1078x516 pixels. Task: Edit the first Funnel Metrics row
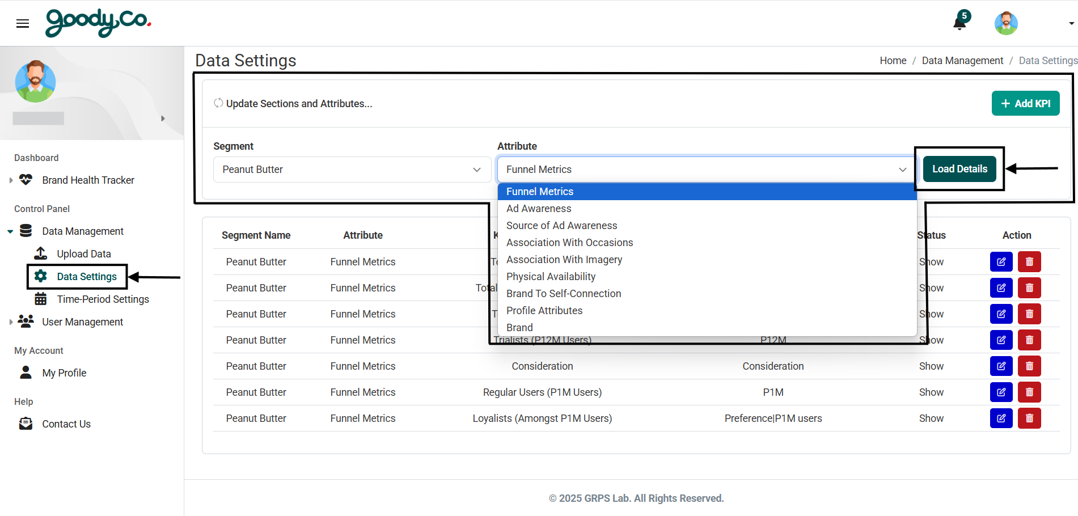(x=1001, y=261)
